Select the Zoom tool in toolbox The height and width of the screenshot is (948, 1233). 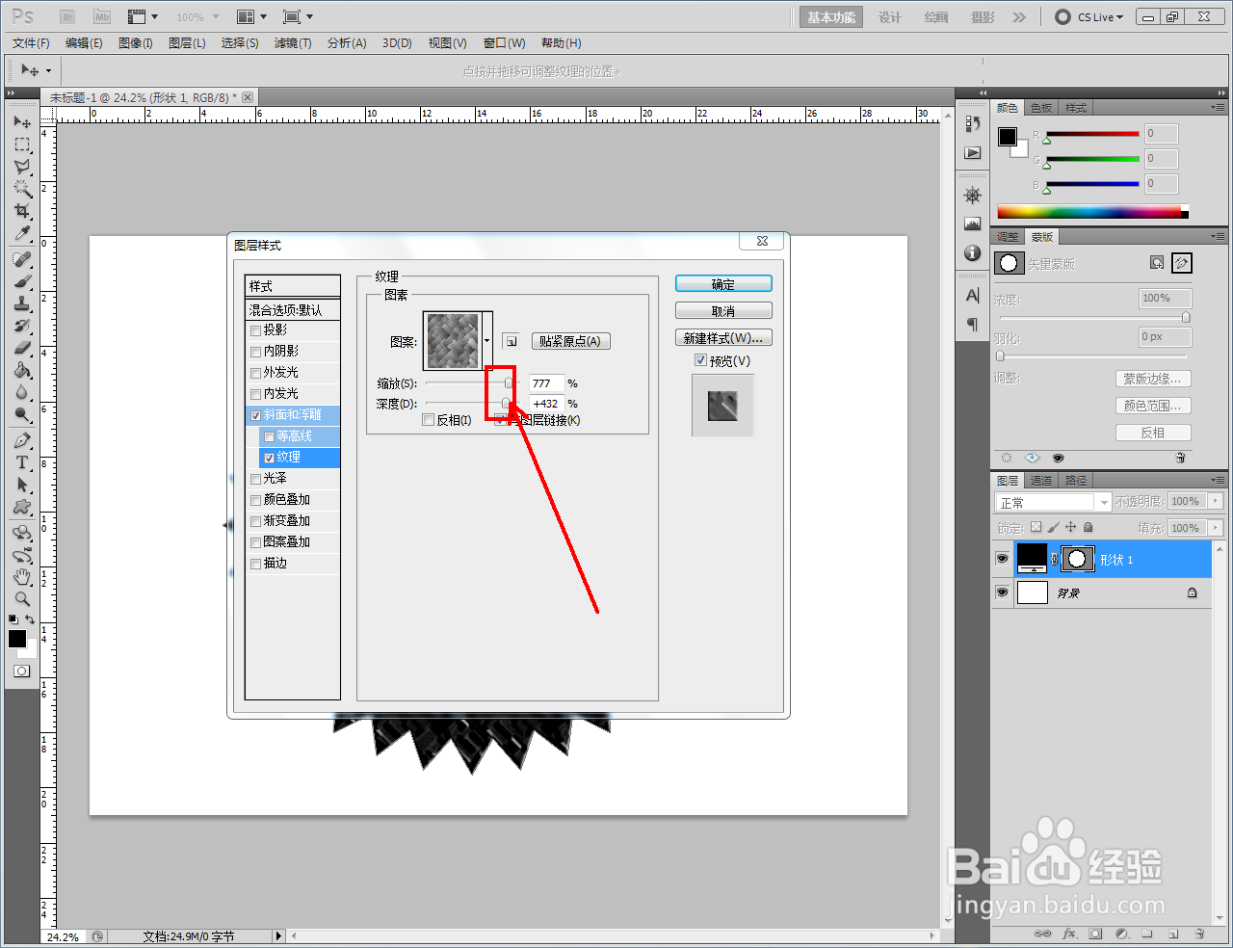pos(21,599)
